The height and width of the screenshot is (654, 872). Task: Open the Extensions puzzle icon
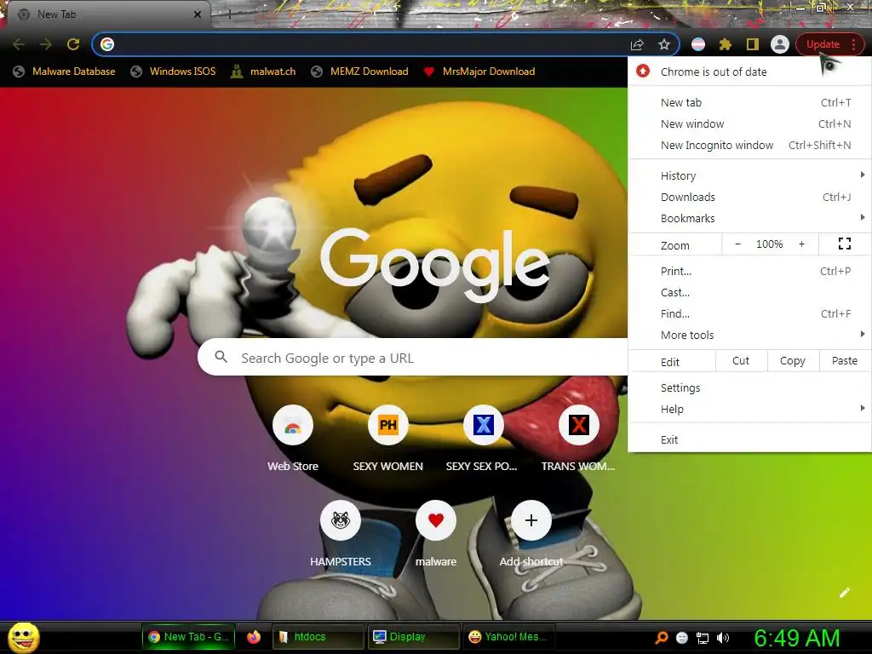click(x=726, y=44)
